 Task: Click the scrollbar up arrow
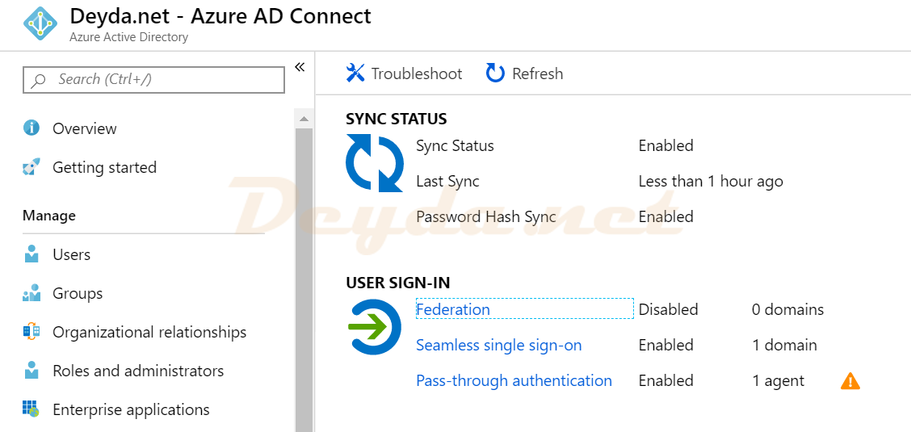(304, 119)
